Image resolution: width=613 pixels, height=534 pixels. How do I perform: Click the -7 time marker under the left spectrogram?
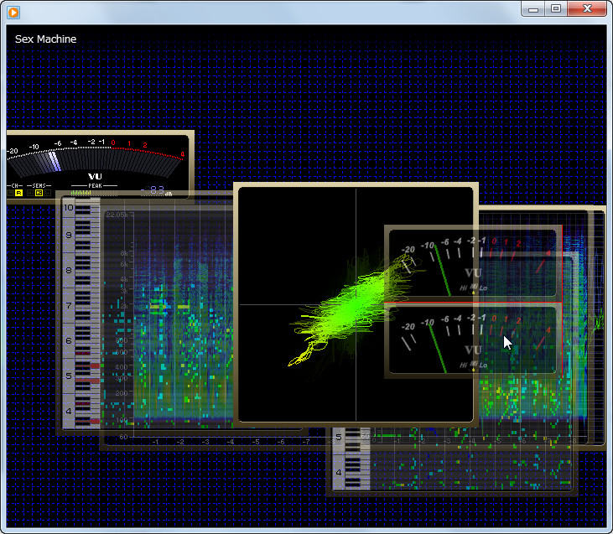306,442
